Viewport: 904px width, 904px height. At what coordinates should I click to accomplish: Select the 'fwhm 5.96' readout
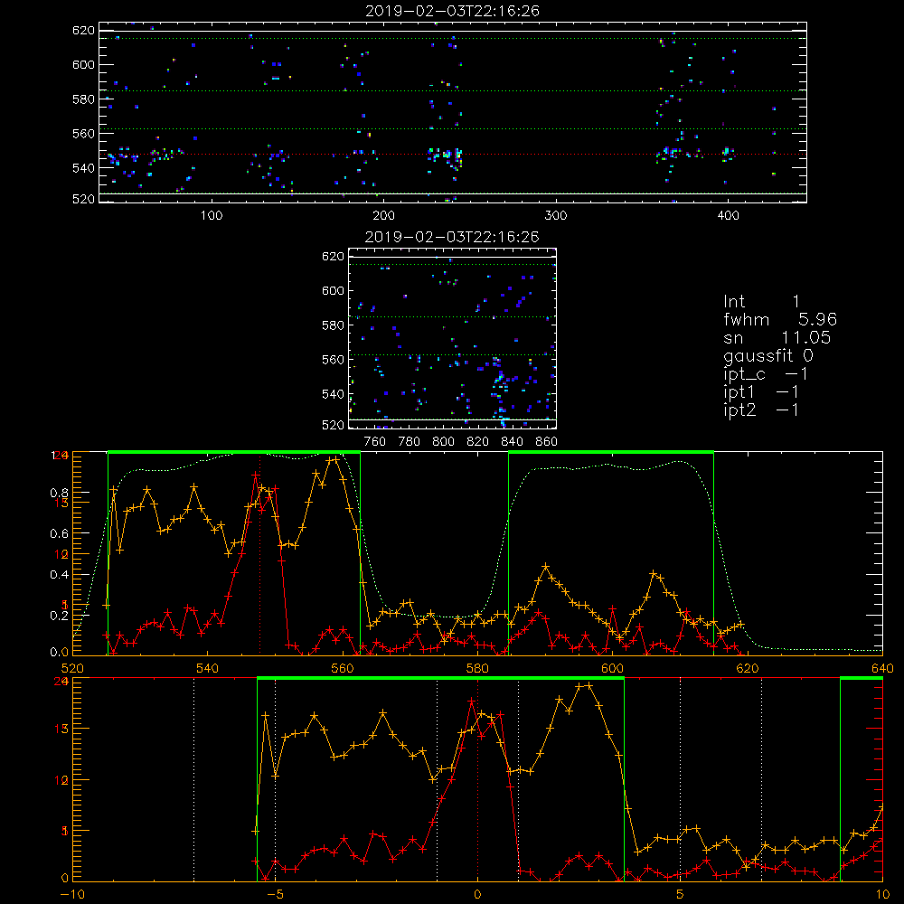coord(780,319)
